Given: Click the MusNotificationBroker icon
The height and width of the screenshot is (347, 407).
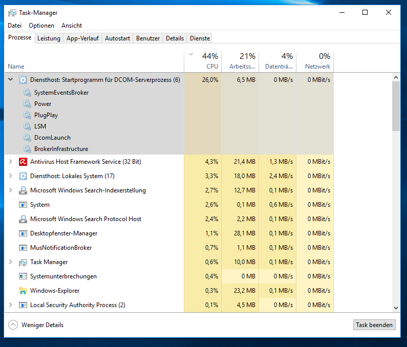Looking at the screenshot, I should pos(23,248).
